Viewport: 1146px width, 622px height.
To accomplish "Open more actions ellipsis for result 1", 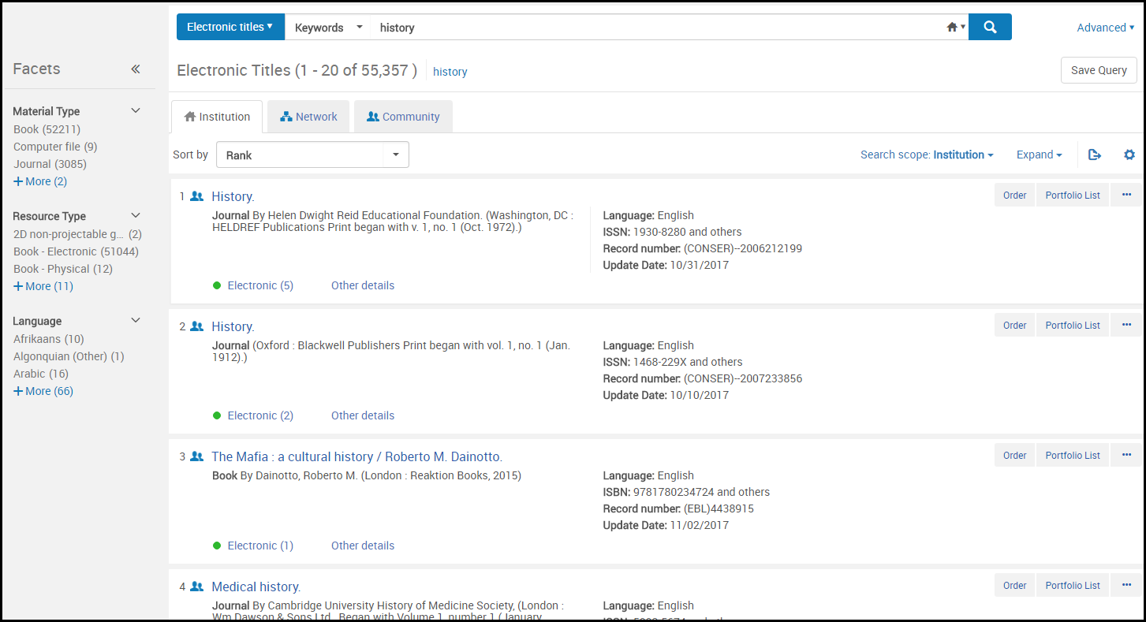I will pos(1126,195).
